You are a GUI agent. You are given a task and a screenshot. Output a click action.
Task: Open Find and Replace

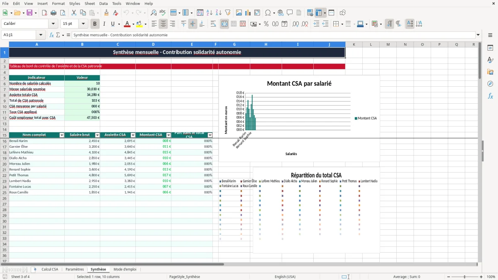[x=154, y=13]
